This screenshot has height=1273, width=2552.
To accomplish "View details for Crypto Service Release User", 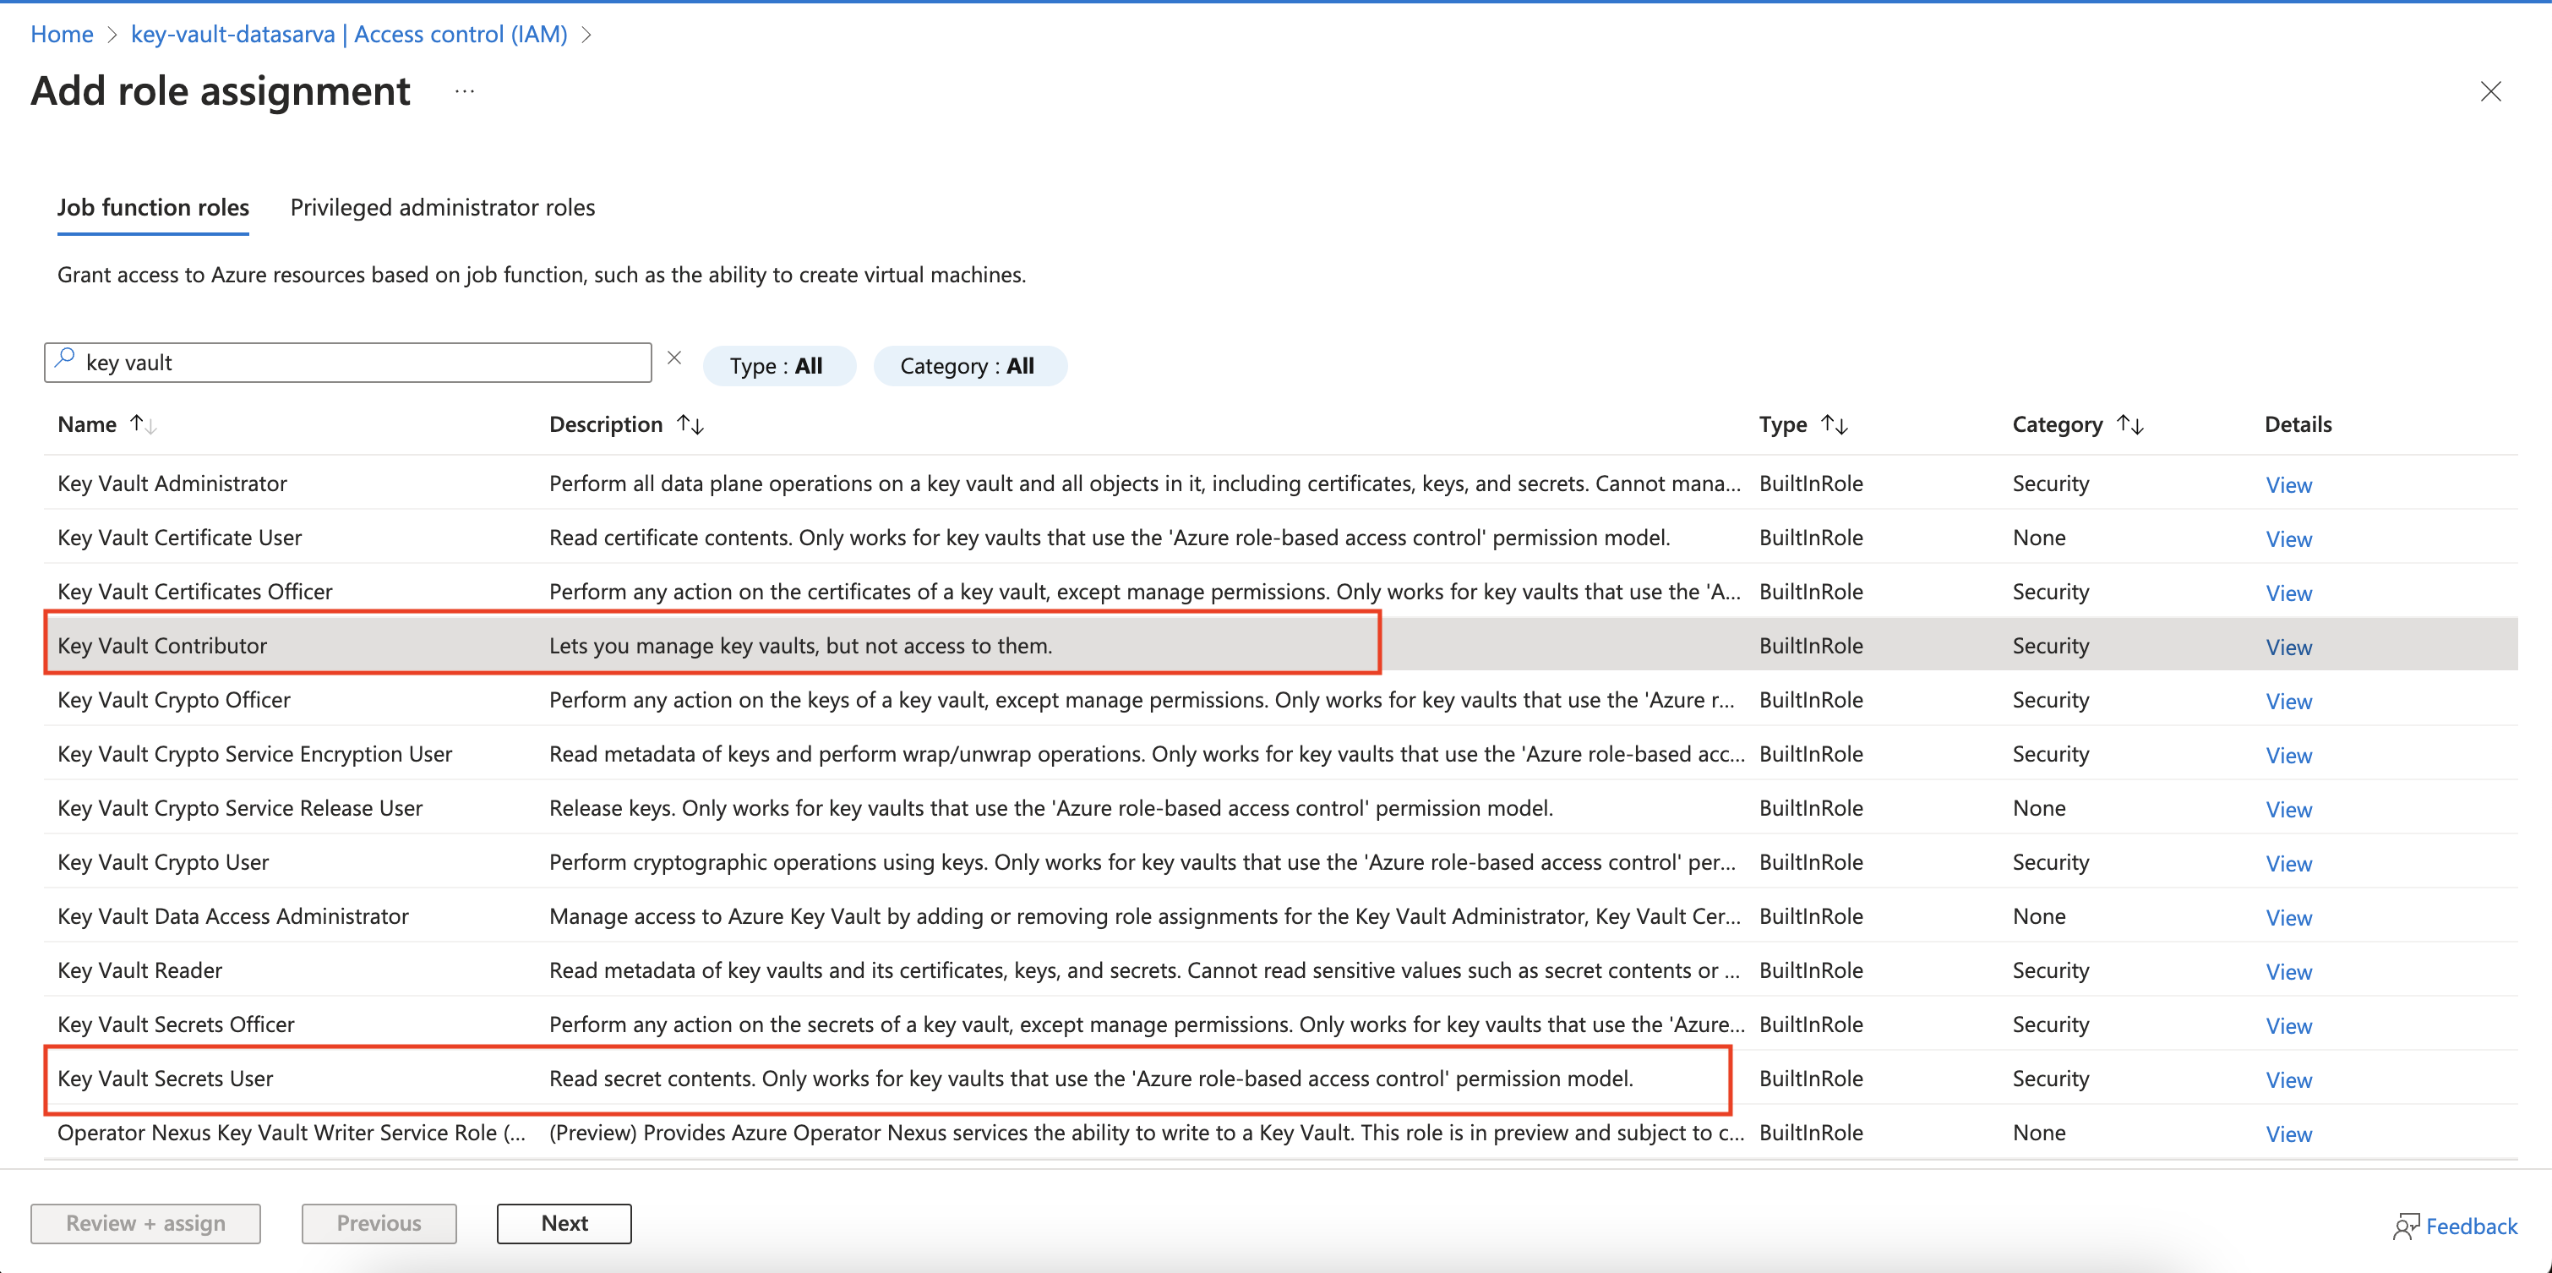I will [2288, 810].
